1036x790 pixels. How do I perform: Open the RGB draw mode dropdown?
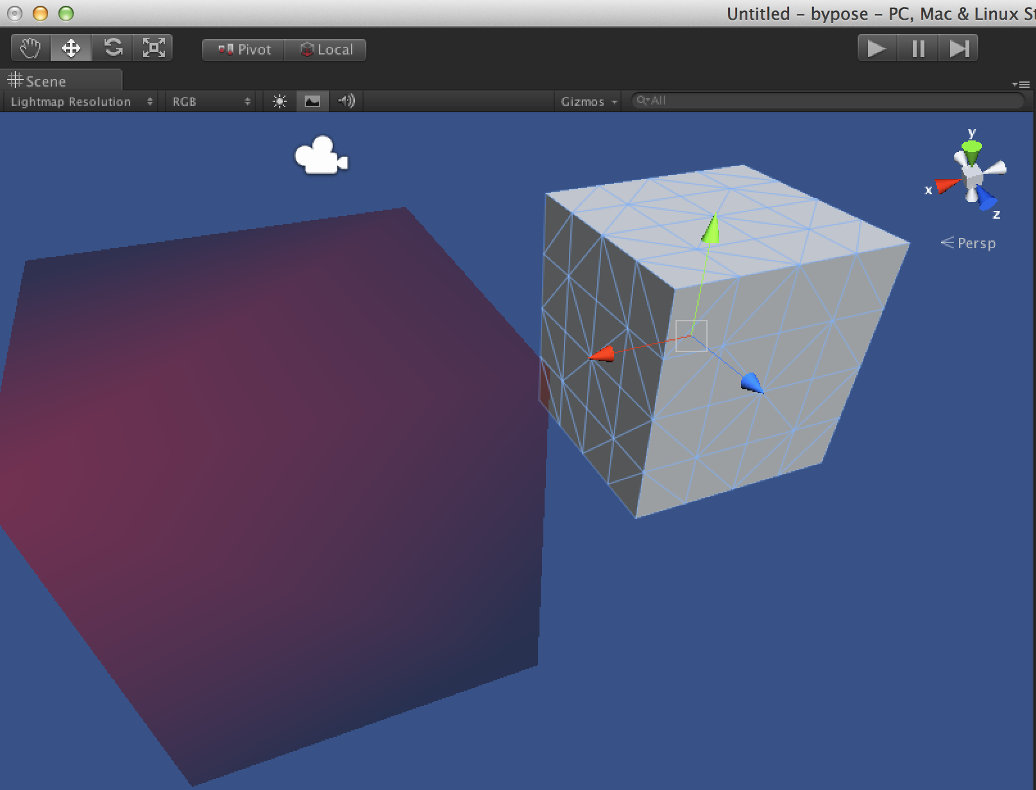coord(210,101)
